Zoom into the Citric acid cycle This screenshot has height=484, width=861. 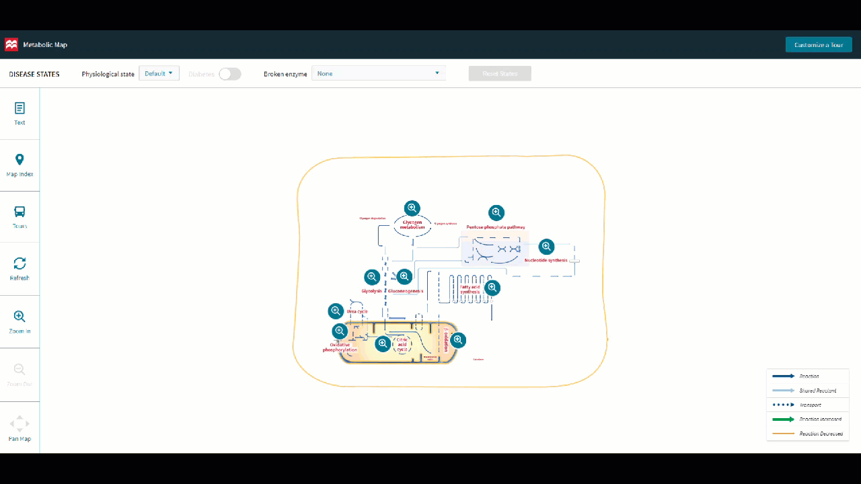pos(383,344)
